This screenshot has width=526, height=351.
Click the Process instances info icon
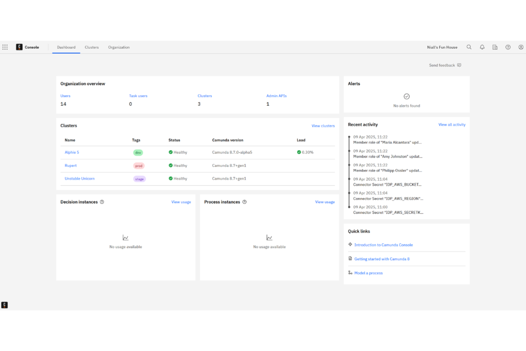click(245, 202)
